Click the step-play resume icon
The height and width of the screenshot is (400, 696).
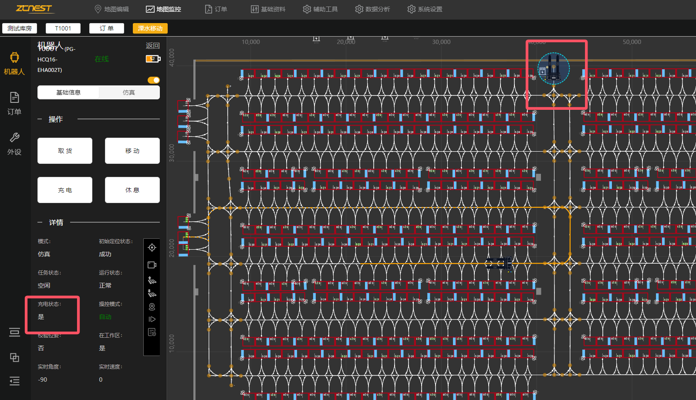coord(152,319)
